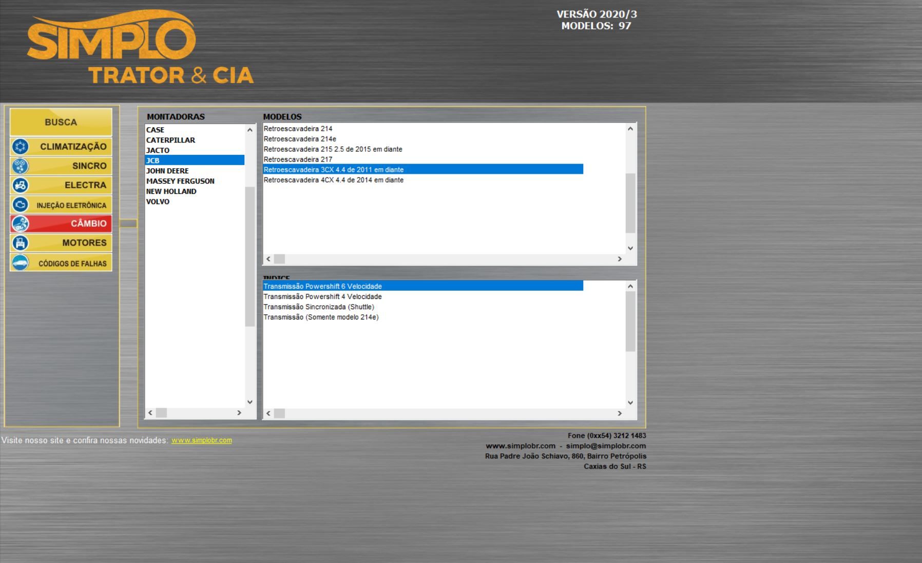Select CATERPILLAR in the Montadoras list
This screenshot has height=563, width=922.
(x=170, y=140)
